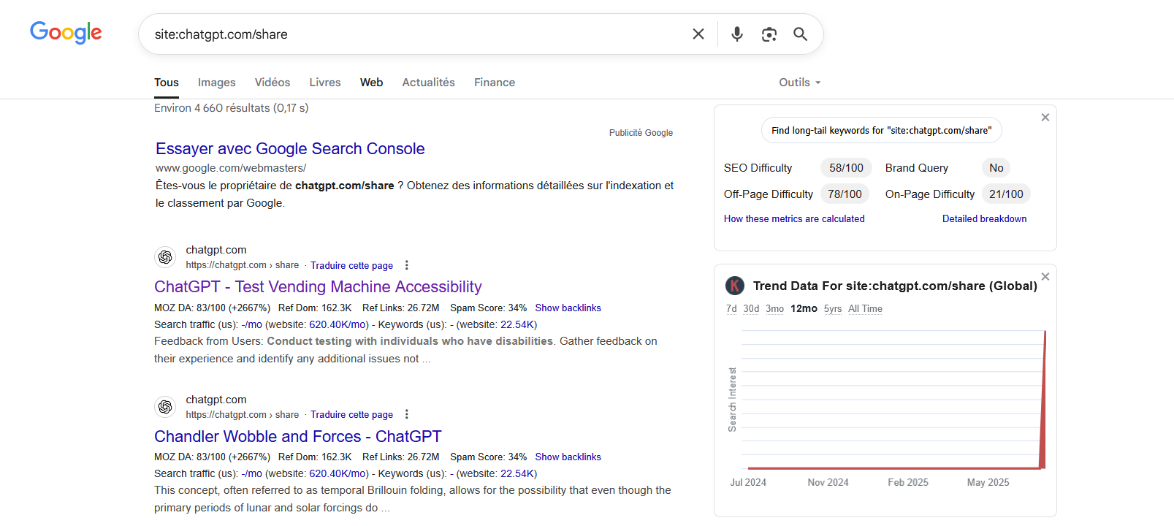The height and width of the screenshot is (526, 1174).
Task: Click the magnifying glass search icon
Action: coord(801,34)
